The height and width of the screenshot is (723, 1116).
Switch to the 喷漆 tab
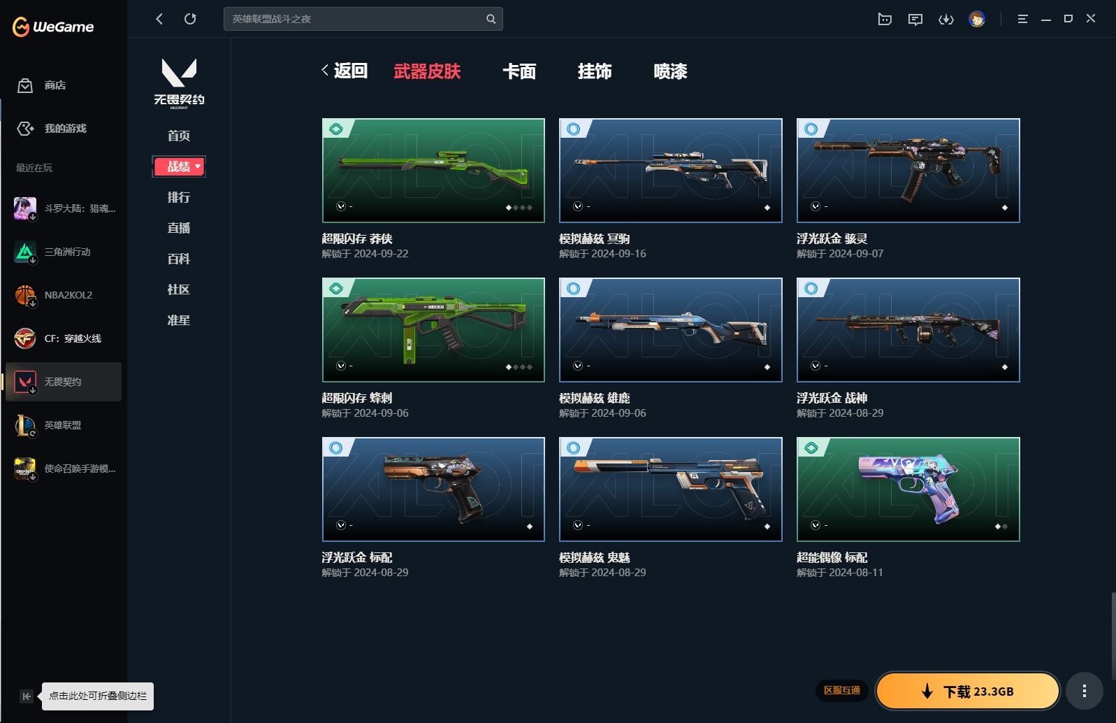670,71
